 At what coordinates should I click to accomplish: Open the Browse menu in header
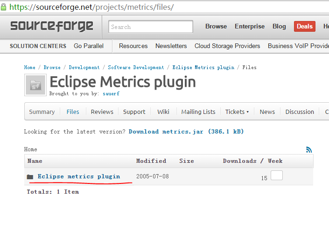[x=216, y=27]
